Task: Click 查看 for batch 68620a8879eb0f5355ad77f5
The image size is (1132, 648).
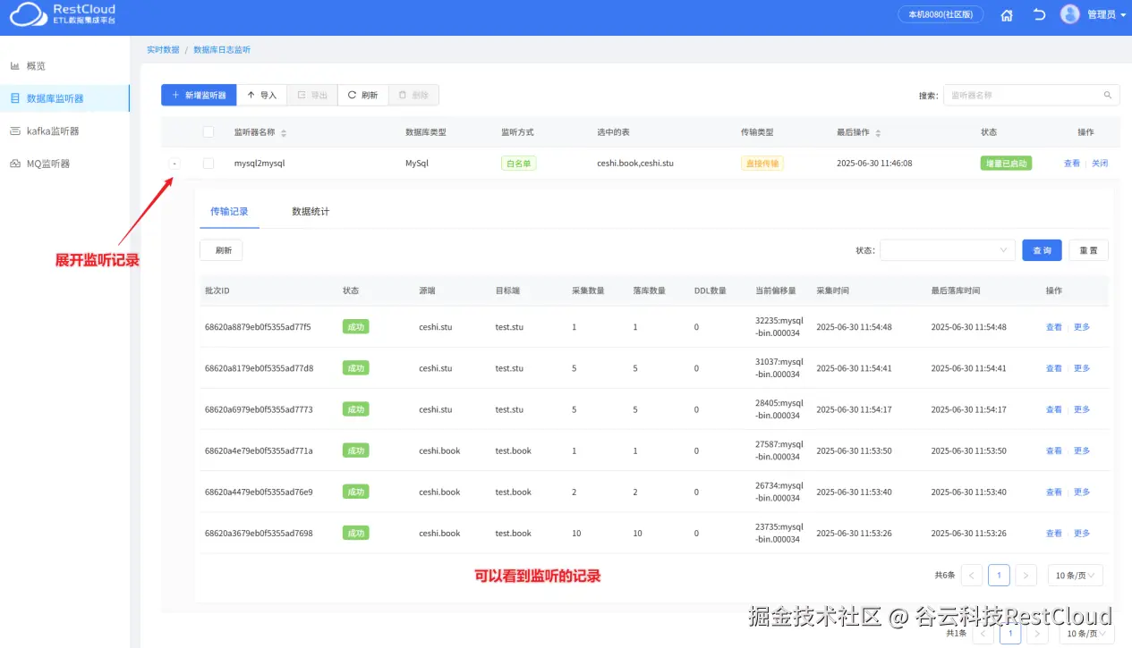Action: pos(1054,327)
